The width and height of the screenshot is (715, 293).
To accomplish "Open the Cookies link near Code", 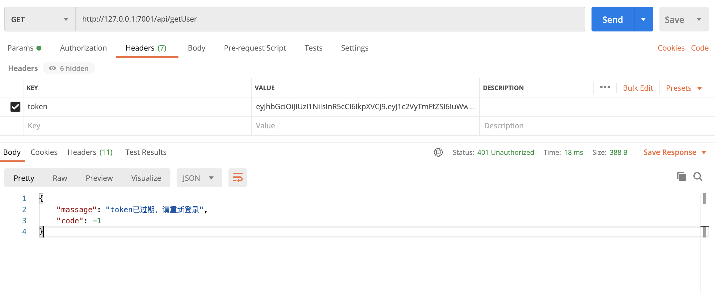I will tap(671, 48).
